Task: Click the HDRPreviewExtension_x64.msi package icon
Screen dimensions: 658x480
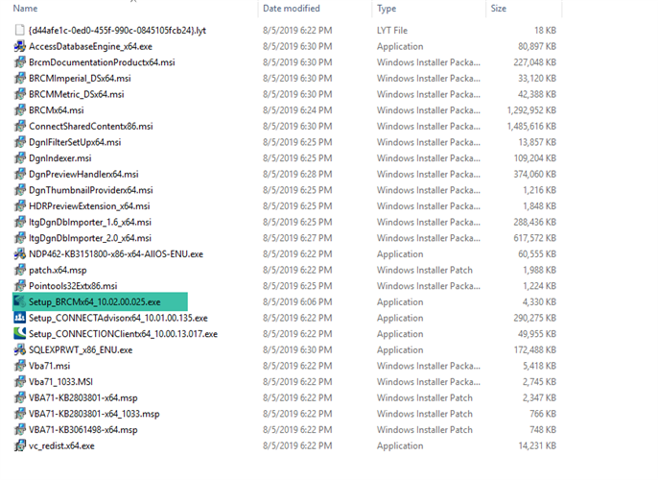Action: pyautogui.click(x=20, y=205)
